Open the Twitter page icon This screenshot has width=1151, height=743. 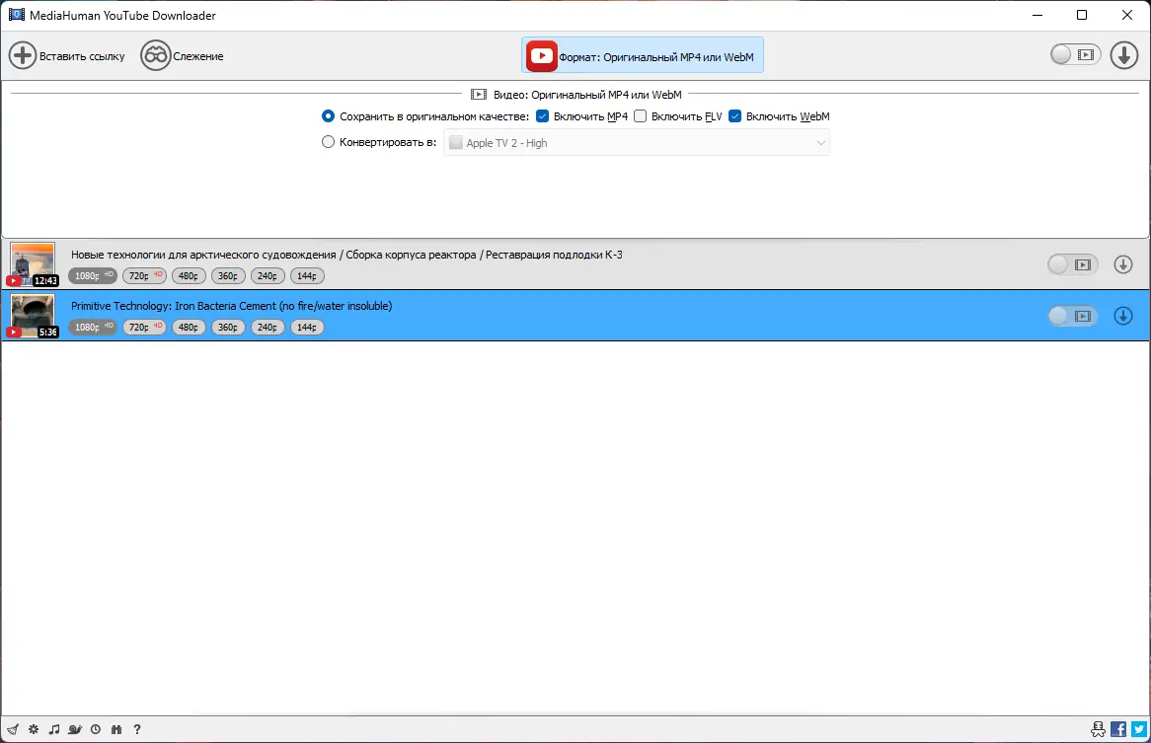pyautogui.click(x=1138, y=729)
